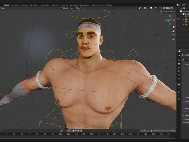Open the red World properties tab
The width and height of the screenshot is (189, 142).
coord(179,75)
